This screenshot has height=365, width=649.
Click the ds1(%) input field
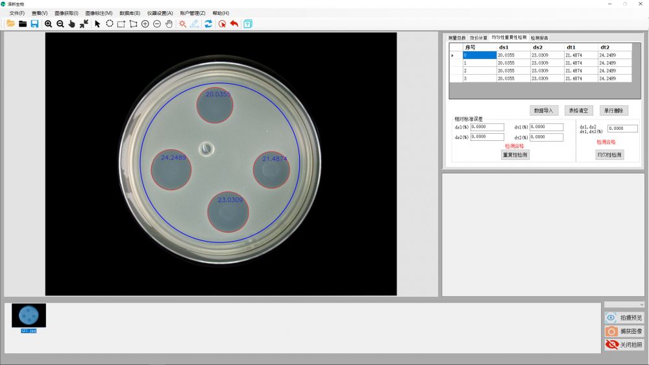(x=487, y=127)
